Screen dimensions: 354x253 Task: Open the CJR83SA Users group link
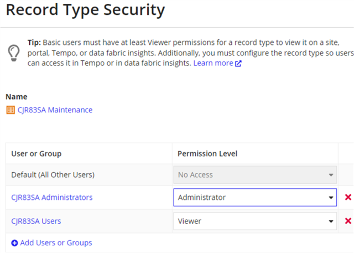click(36, 221)
